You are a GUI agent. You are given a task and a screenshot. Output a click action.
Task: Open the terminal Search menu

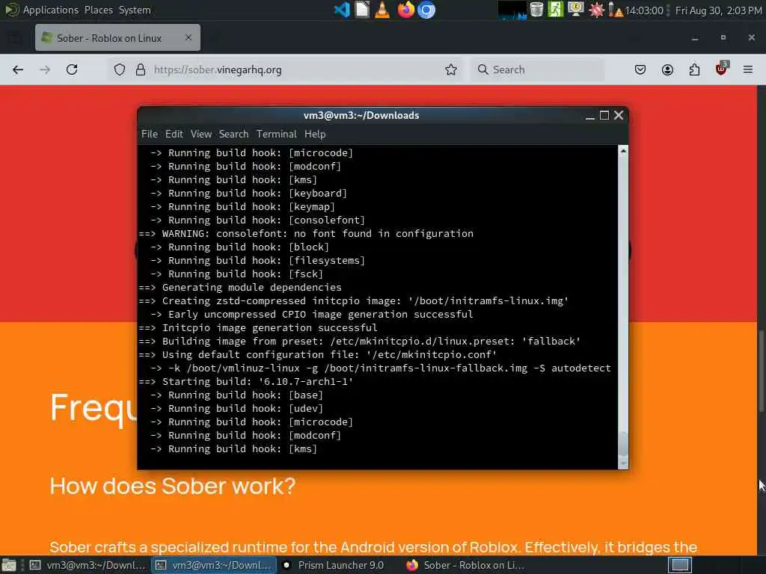[233, 134]
